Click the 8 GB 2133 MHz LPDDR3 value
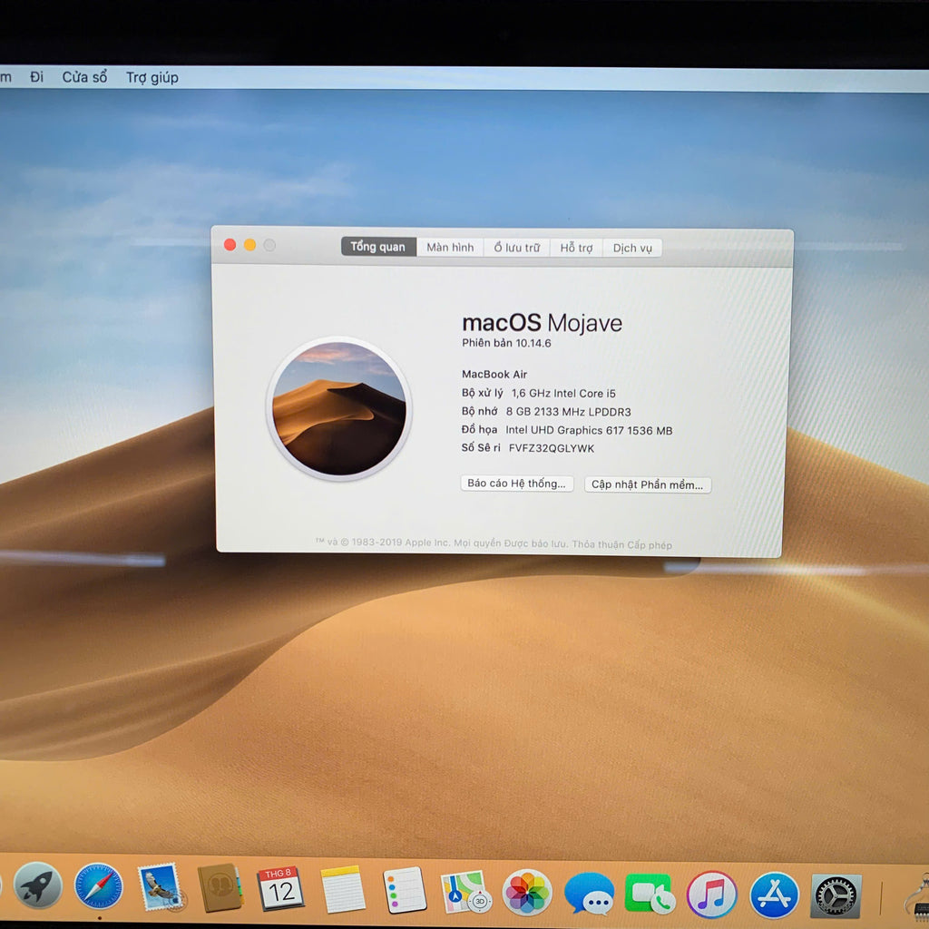 click(568, 412)
